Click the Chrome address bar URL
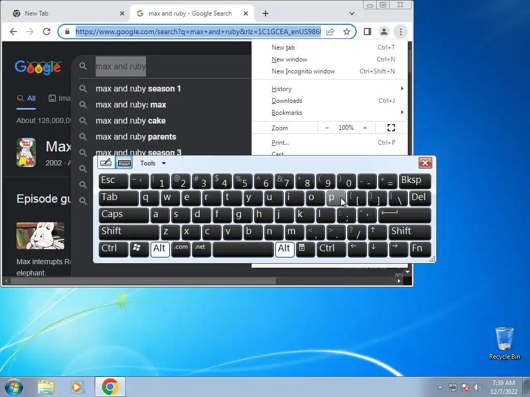The image size is (530, 397). click(198, 32)
